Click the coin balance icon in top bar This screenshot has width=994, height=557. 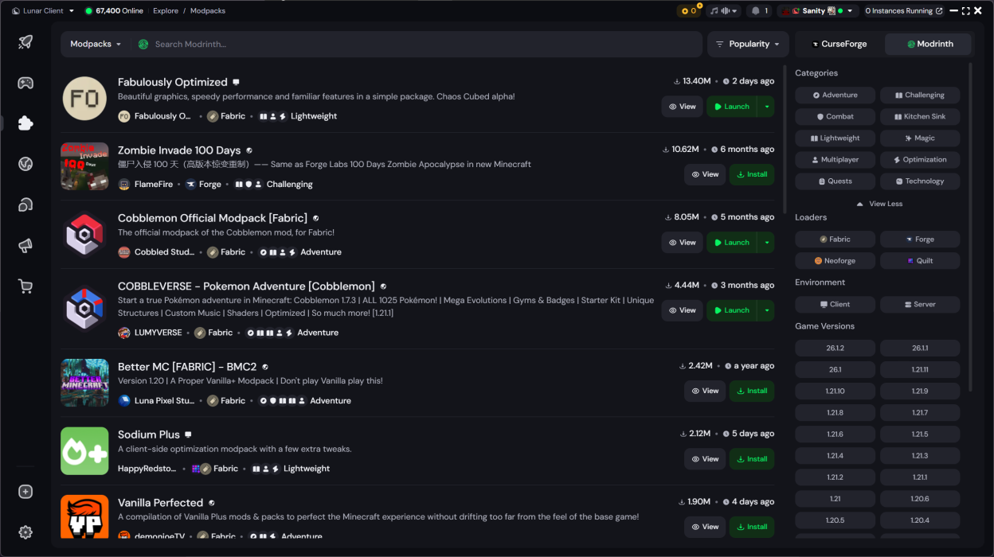tap(687, 11)
